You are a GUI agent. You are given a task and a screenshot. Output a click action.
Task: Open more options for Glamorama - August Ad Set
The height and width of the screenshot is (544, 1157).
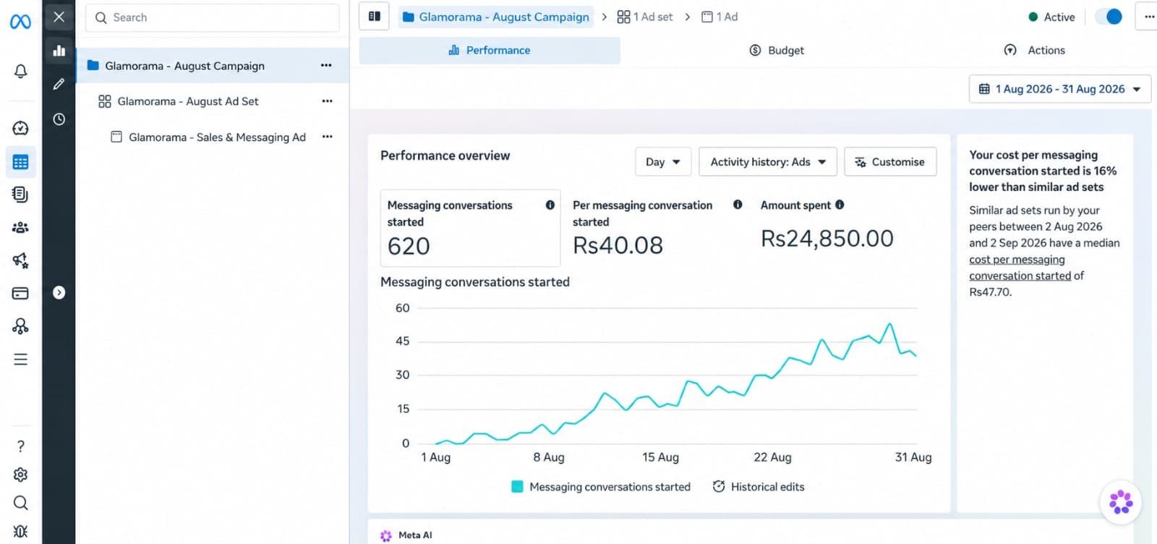click(328, 101)
